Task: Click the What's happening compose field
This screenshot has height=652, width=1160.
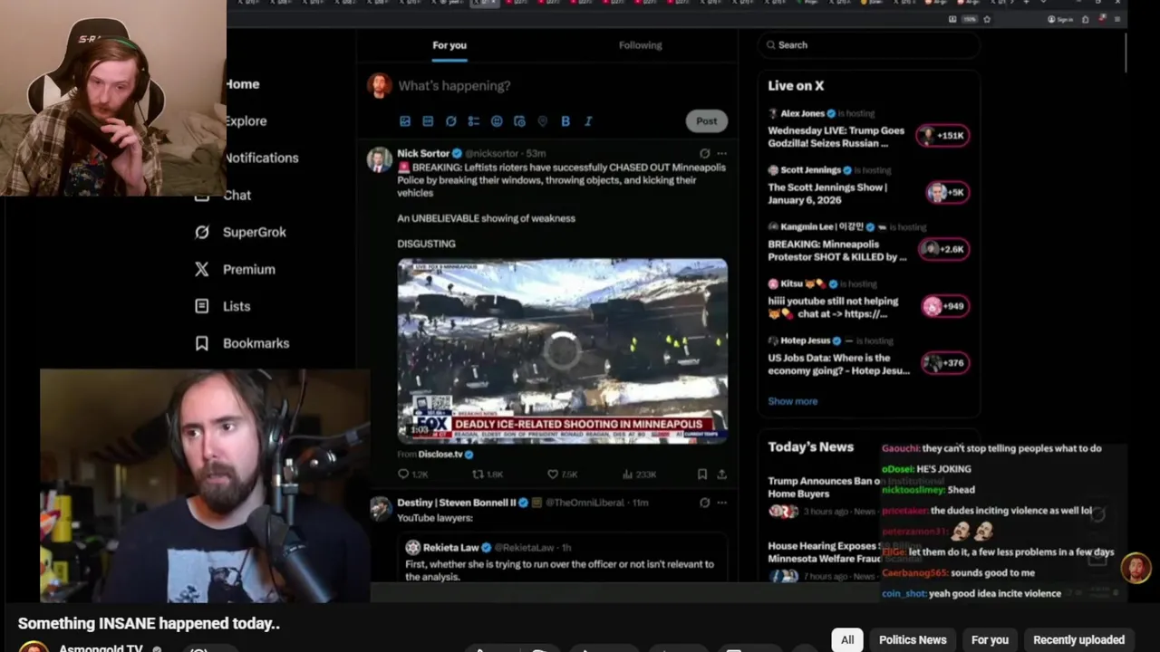Action: [x=454, y=85]
